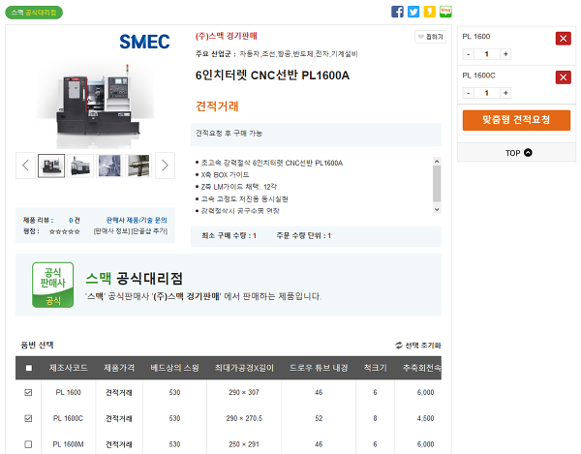The image size is (581, 454).
Task: Click product title 6인치터렛 CNC선반 PL1600A
Action: (272, 76)
